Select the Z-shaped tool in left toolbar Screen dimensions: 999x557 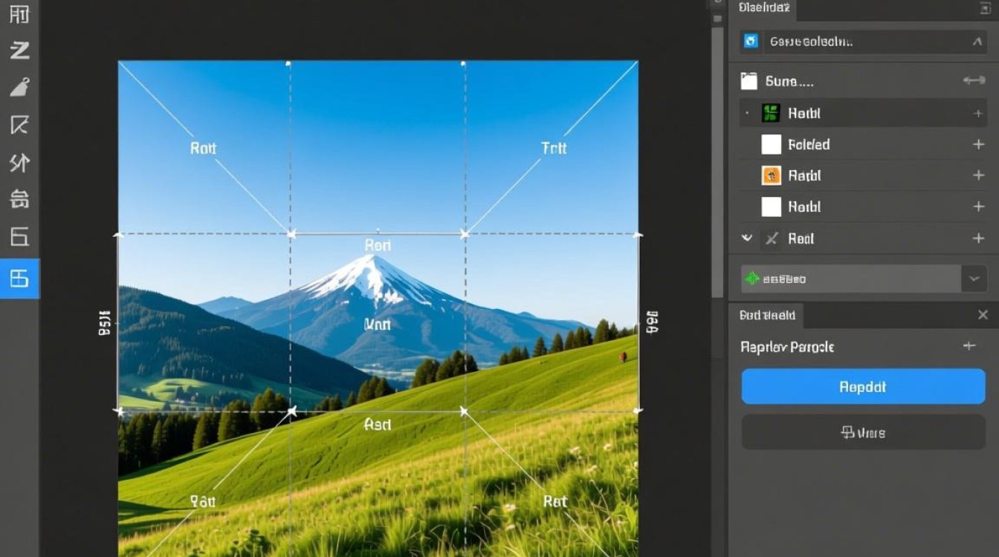tap(19, 51)
